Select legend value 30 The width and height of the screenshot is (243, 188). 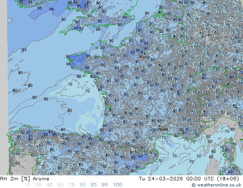coord(38,185)
